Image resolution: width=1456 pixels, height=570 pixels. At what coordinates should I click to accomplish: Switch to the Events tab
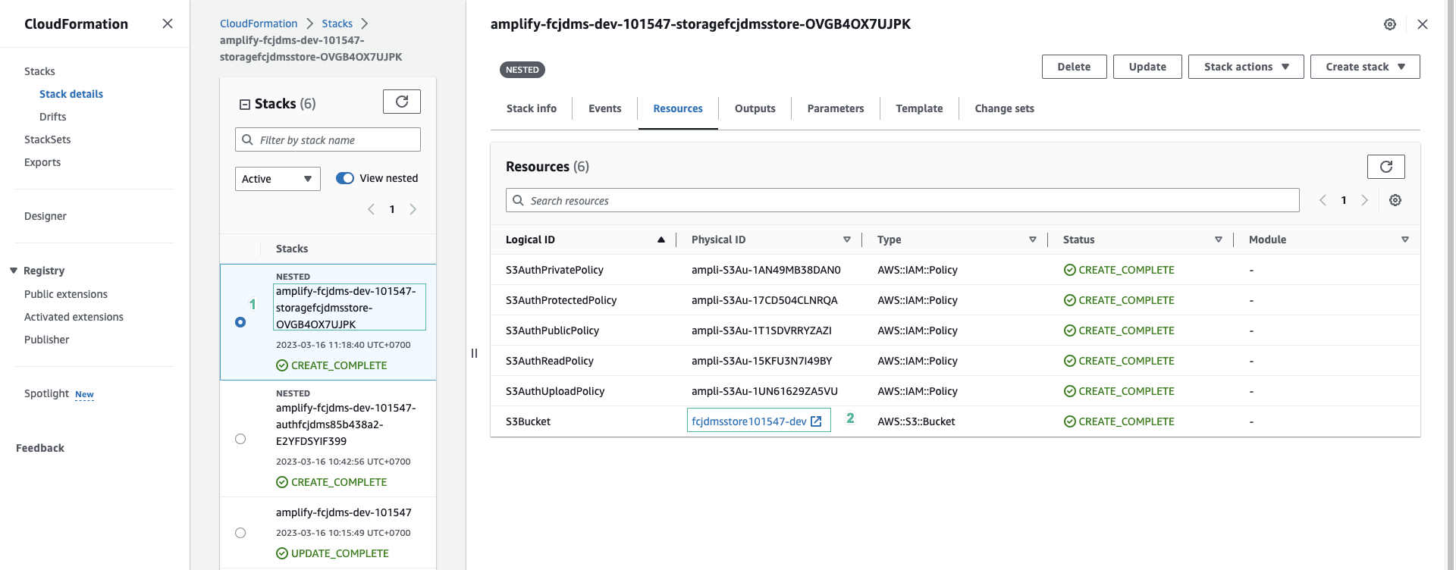(x=605, y=108)
